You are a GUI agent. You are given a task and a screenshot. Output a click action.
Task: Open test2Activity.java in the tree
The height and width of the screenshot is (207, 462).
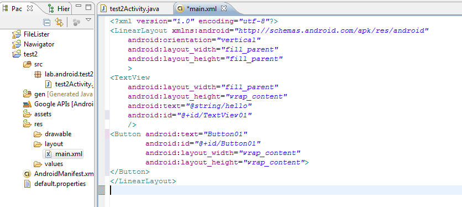[x=74, y=84]
